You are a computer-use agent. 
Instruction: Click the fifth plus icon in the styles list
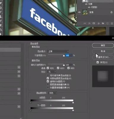pyautogui.click(x=19, y=93)
